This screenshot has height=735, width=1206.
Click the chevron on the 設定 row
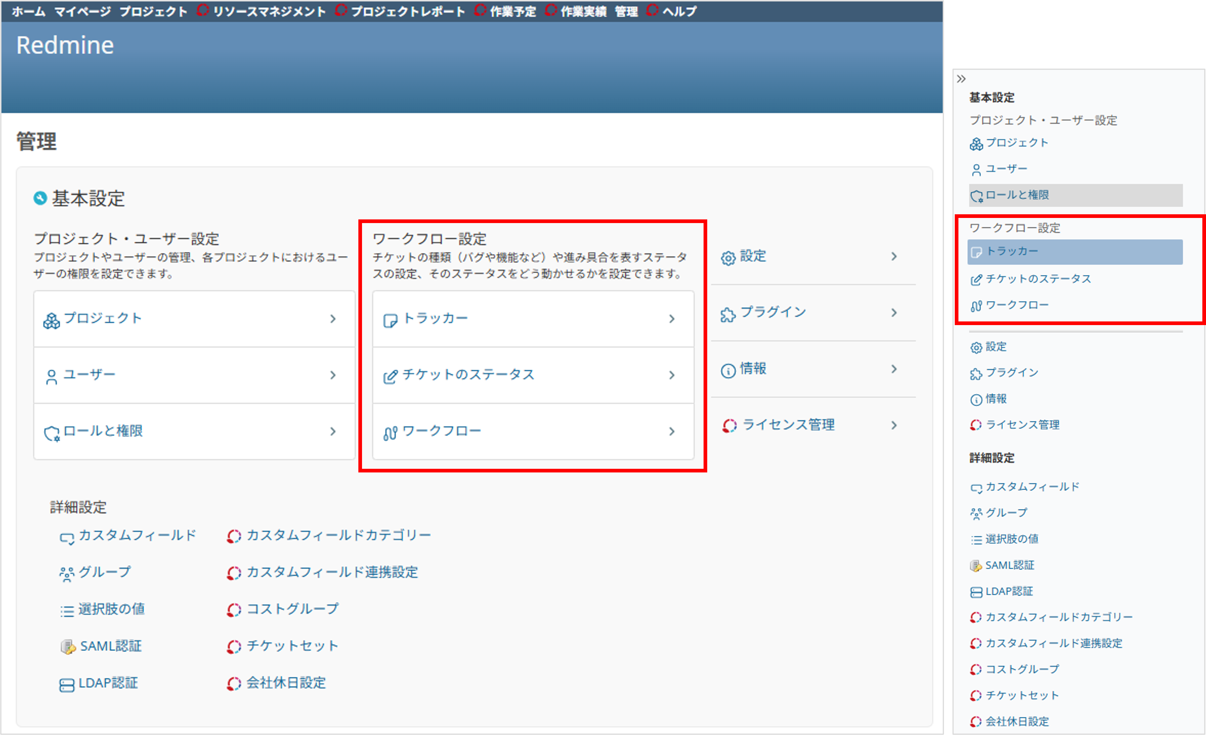coord(894,256)
